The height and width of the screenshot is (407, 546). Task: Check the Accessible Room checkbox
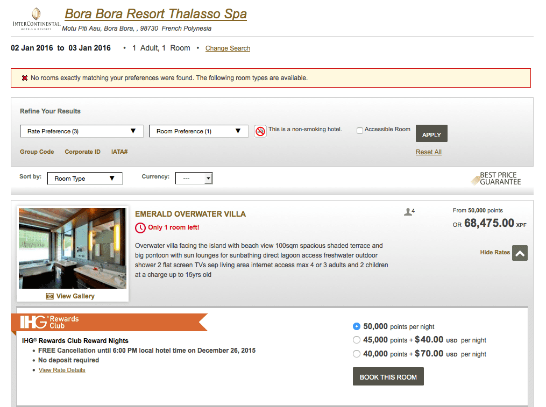click(x=360, y=131)
